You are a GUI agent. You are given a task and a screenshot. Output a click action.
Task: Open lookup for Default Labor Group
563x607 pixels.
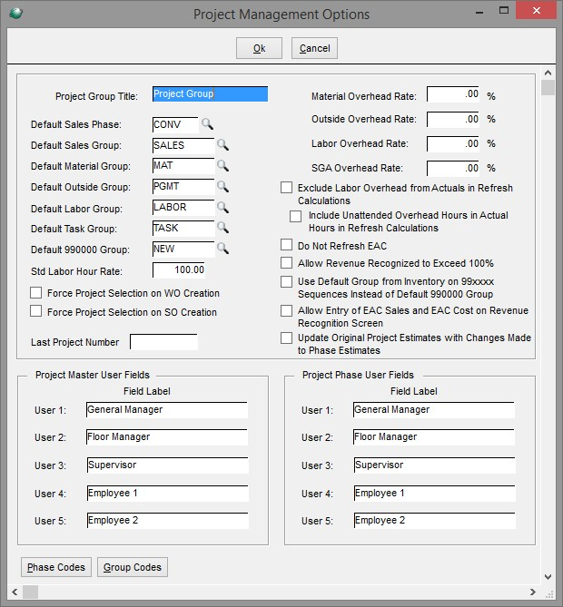click(222, 208)
